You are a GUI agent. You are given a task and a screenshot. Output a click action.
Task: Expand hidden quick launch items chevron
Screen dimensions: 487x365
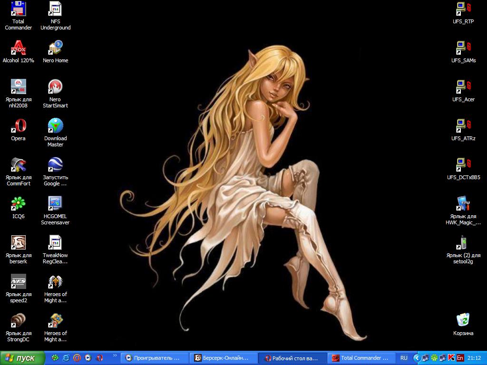click(115, 355)
